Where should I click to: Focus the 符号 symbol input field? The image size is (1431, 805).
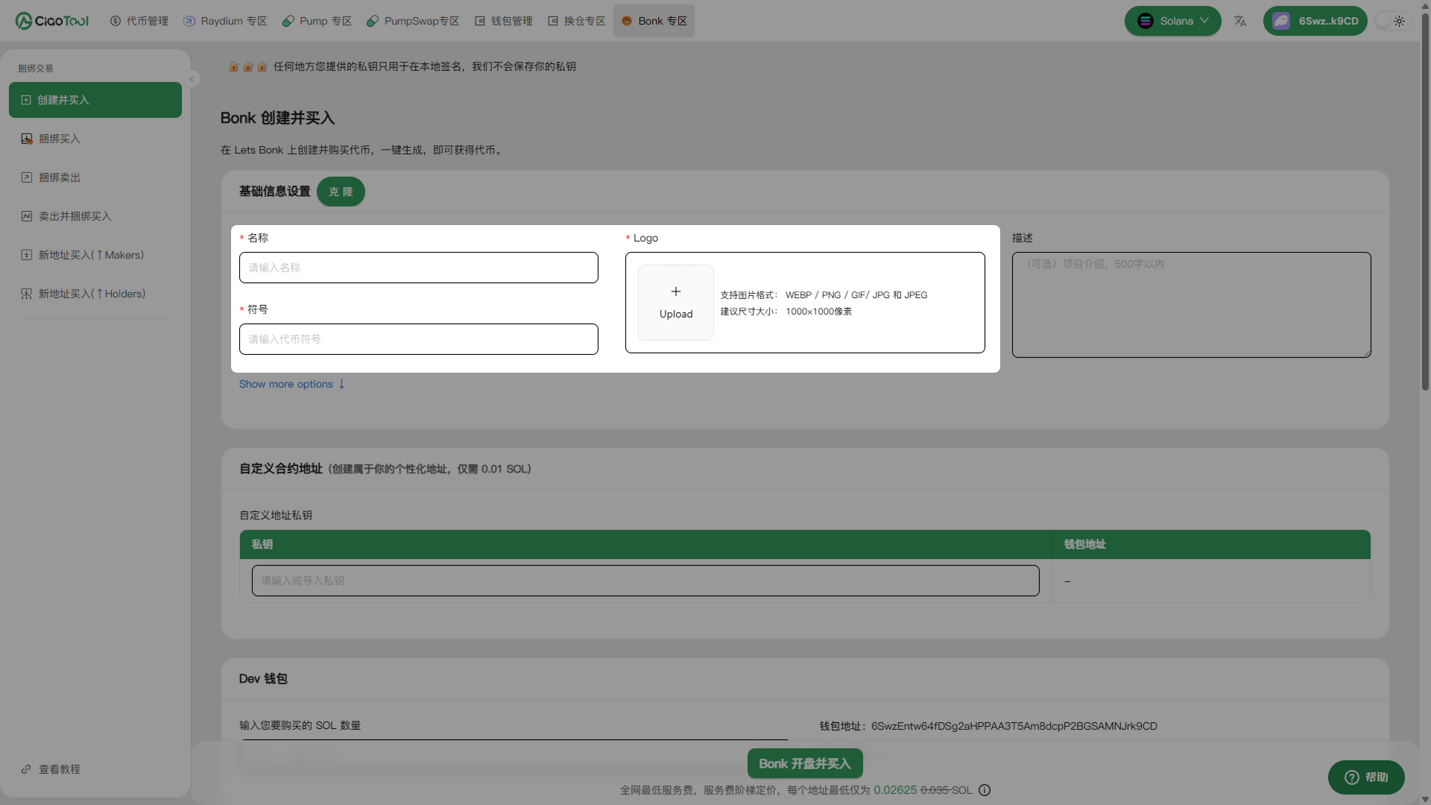(x=419, y=339)
